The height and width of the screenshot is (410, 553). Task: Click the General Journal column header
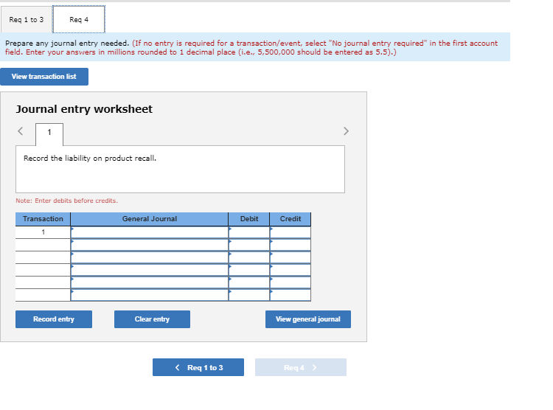pyautogui.click(x=150, y=219)
